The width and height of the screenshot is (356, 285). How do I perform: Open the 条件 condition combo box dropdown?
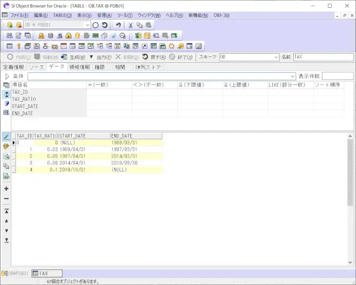click(x=292, y=76)
